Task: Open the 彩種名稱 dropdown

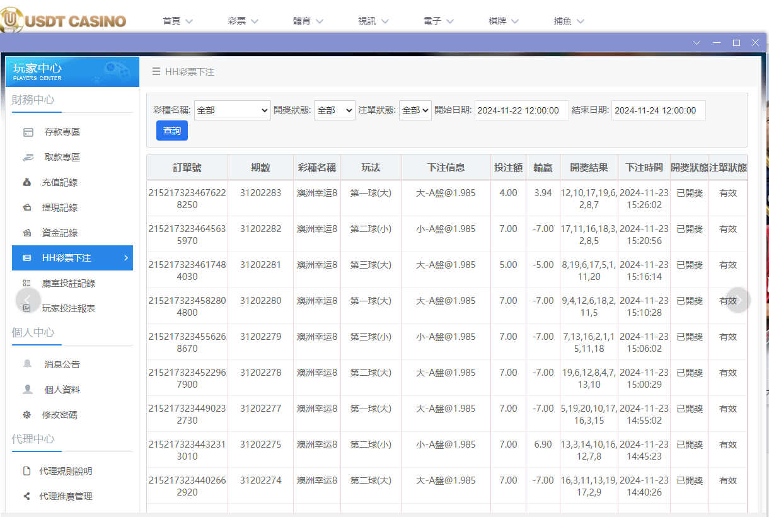Action: pyautogui.click(x=232, y=110)
